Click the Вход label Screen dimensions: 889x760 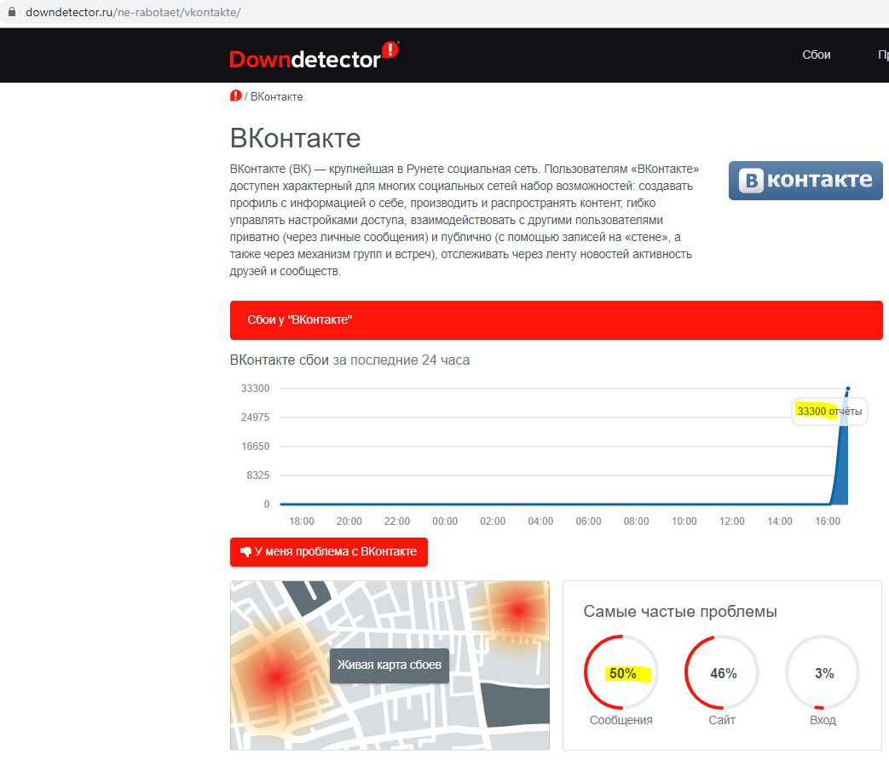(x=823, y=720)
